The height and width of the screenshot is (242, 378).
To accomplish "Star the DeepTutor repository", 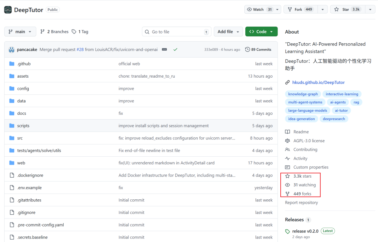I will pos(348,9).
